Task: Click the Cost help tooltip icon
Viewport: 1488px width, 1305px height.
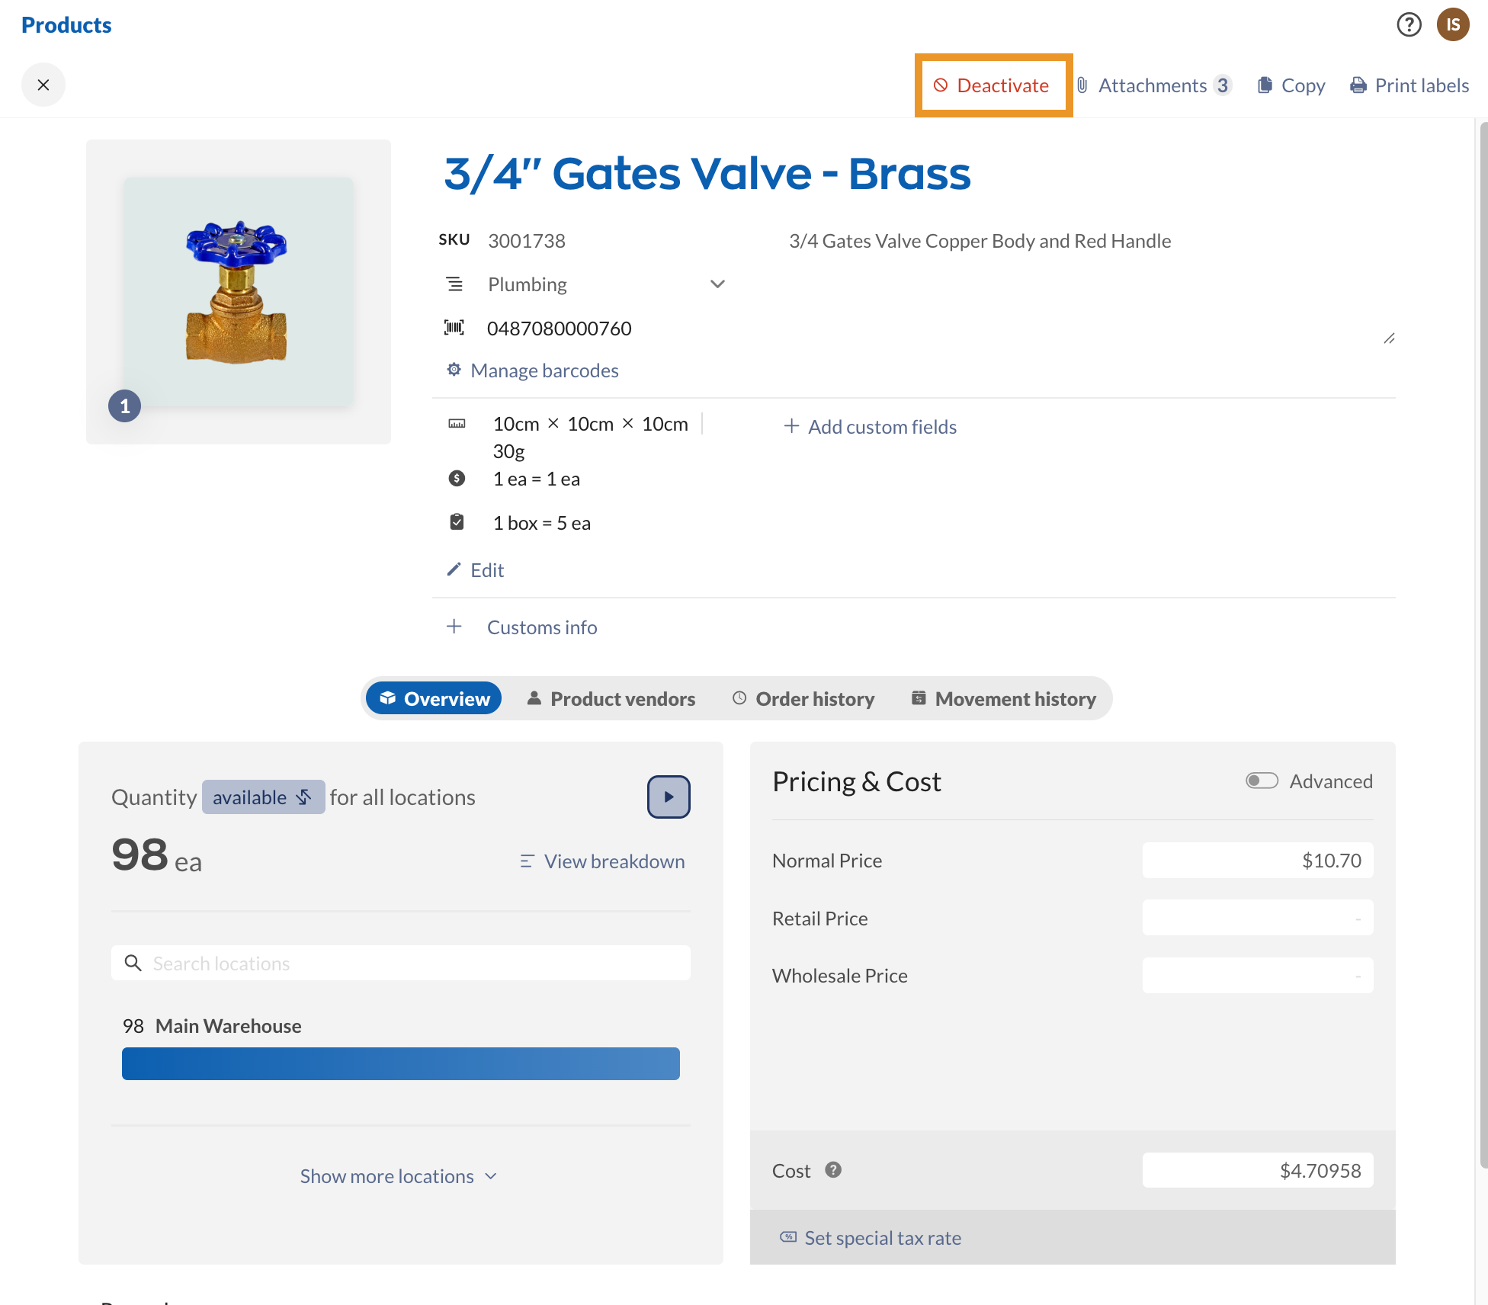Action: [833, 1170]
